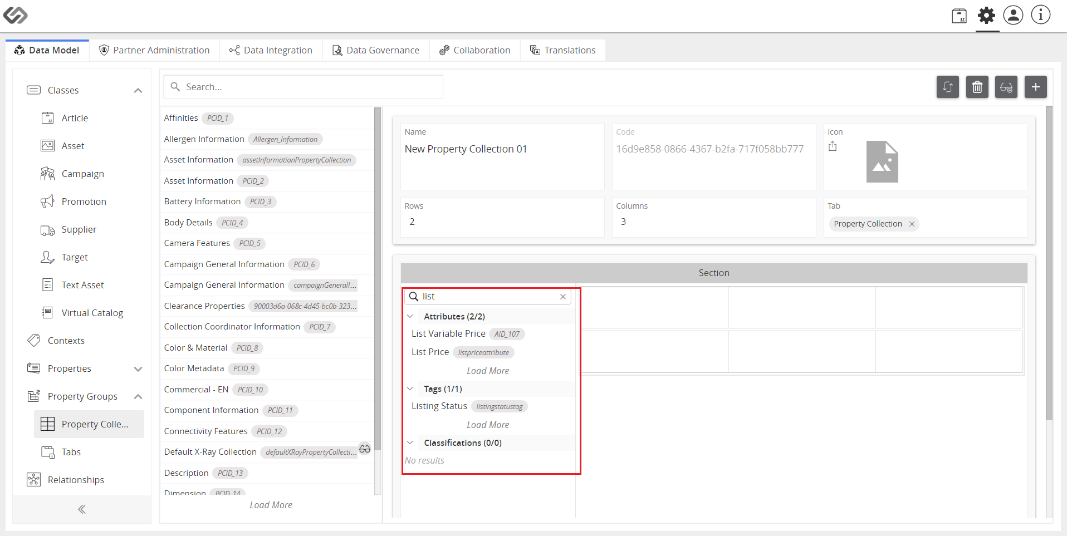
Task: Select Property Collections in sidebar
Action: tap(89, 424)
